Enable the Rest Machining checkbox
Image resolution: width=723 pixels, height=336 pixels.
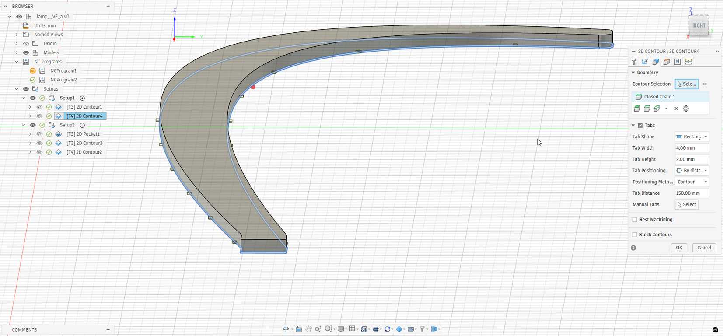[x=635, y=220]
